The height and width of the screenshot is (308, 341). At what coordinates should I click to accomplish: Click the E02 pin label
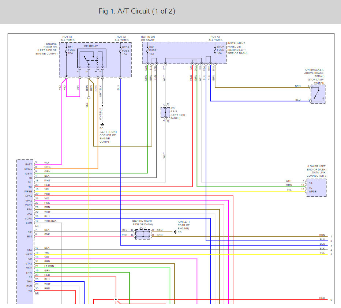[30, 237]
